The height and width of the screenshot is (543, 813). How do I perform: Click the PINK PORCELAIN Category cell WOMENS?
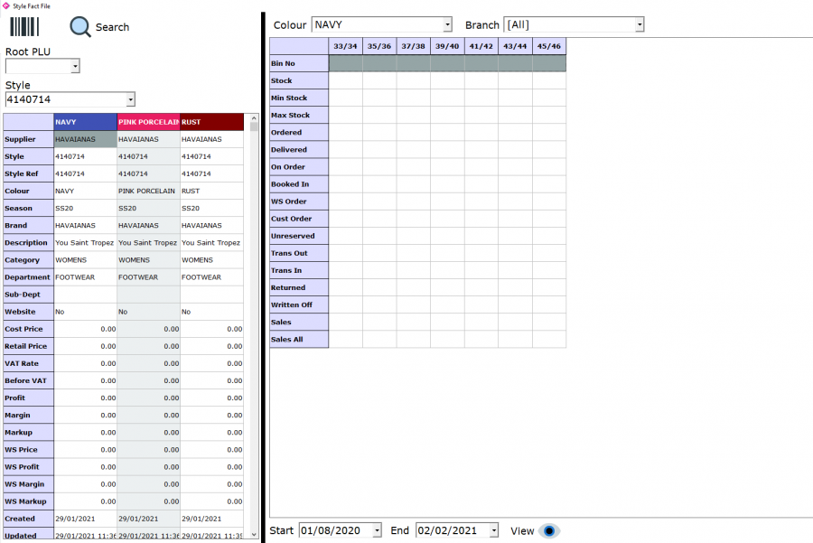[149, 260]
